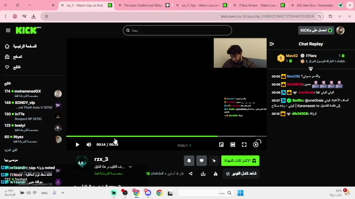Click Mavii2 in gift leaderboard
The image size is (355, 199).
(292, 56)
